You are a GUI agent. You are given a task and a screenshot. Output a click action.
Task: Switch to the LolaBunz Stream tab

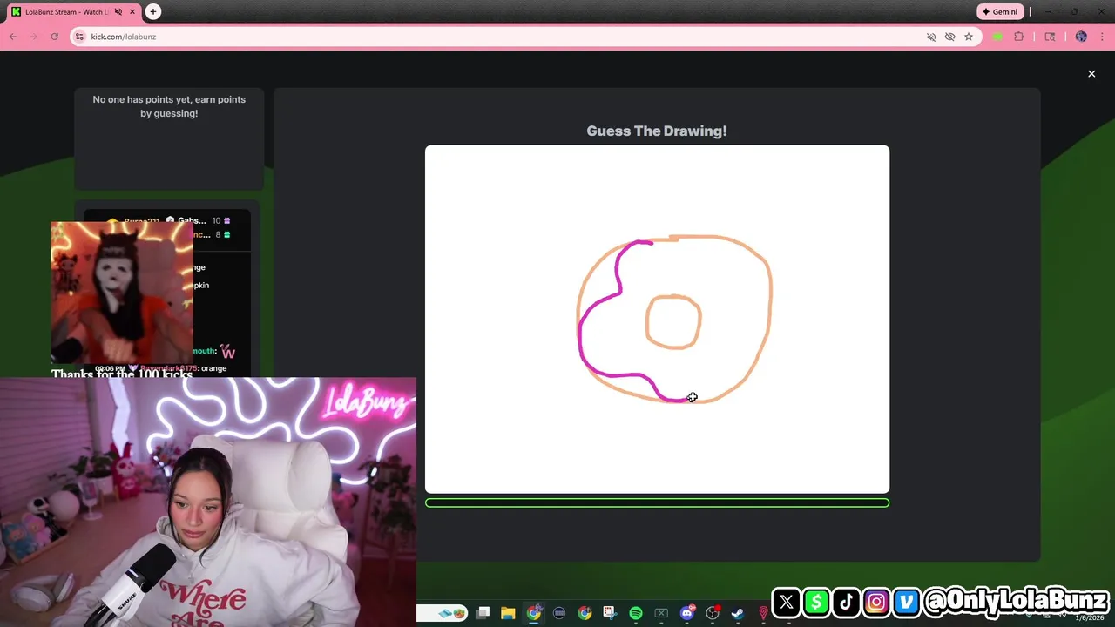(66, 12)
